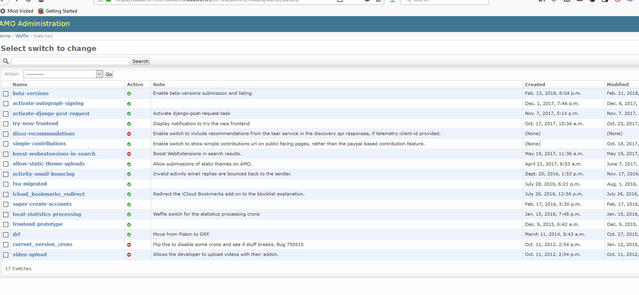Open the frontend-prototype switch link
639x295 pixels.
pos(38,224)
